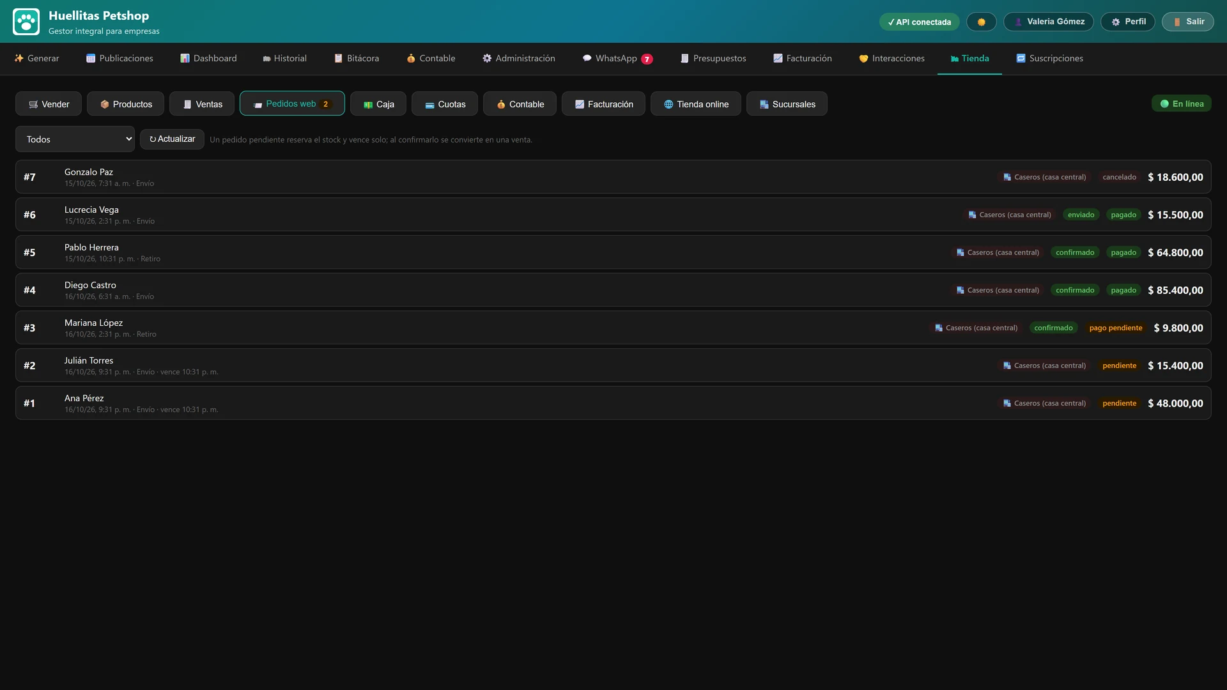1227x690 pixels.
Task: Open Facturación in the top navigation
Action: pos(802,58)
